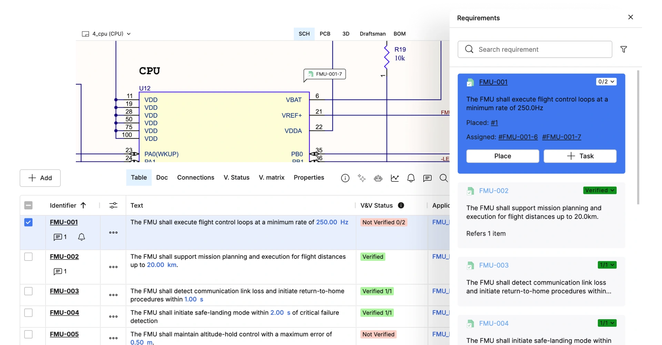Click the Place button on FMU-001 card

[503, 156]
